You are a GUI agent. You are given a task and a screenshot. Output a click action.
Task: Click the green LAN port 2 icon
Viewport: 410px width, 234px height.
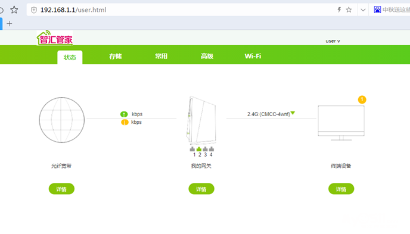199,149
